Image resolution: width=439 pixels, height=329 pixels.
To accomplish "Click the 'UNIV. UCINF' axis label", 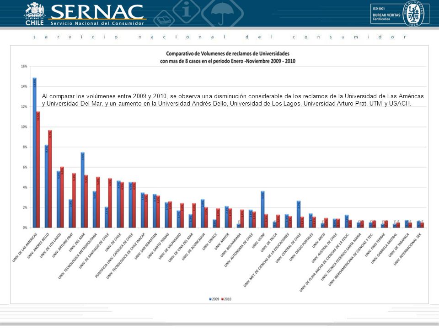I will click(259, 240).
